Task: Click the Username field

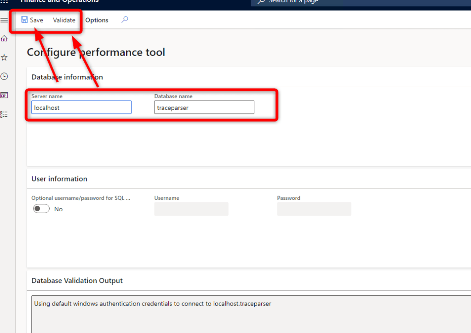Action: [x=191, y=209]
